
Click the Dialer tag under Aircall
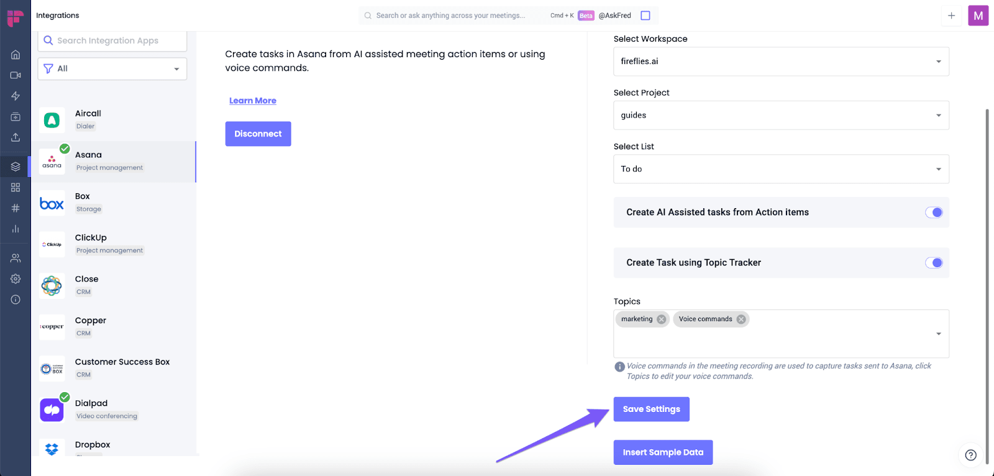86,126
